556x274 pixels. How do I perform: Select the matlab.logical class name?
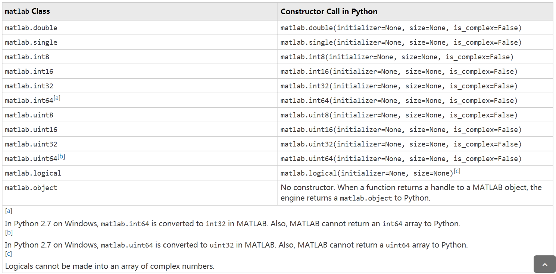coord(32,173)
